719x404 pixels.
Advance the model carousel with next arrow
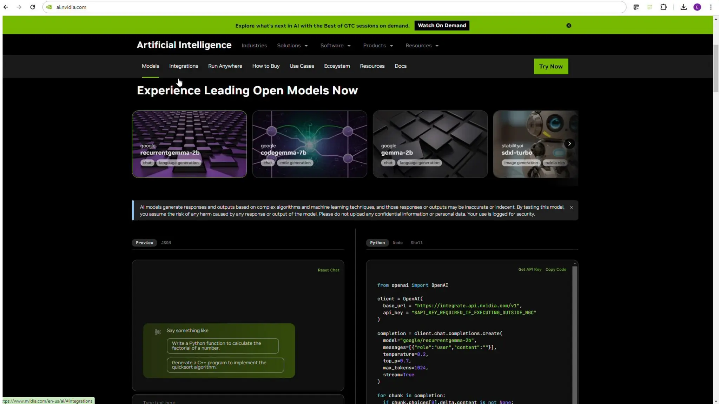click(x=569, y=143)
